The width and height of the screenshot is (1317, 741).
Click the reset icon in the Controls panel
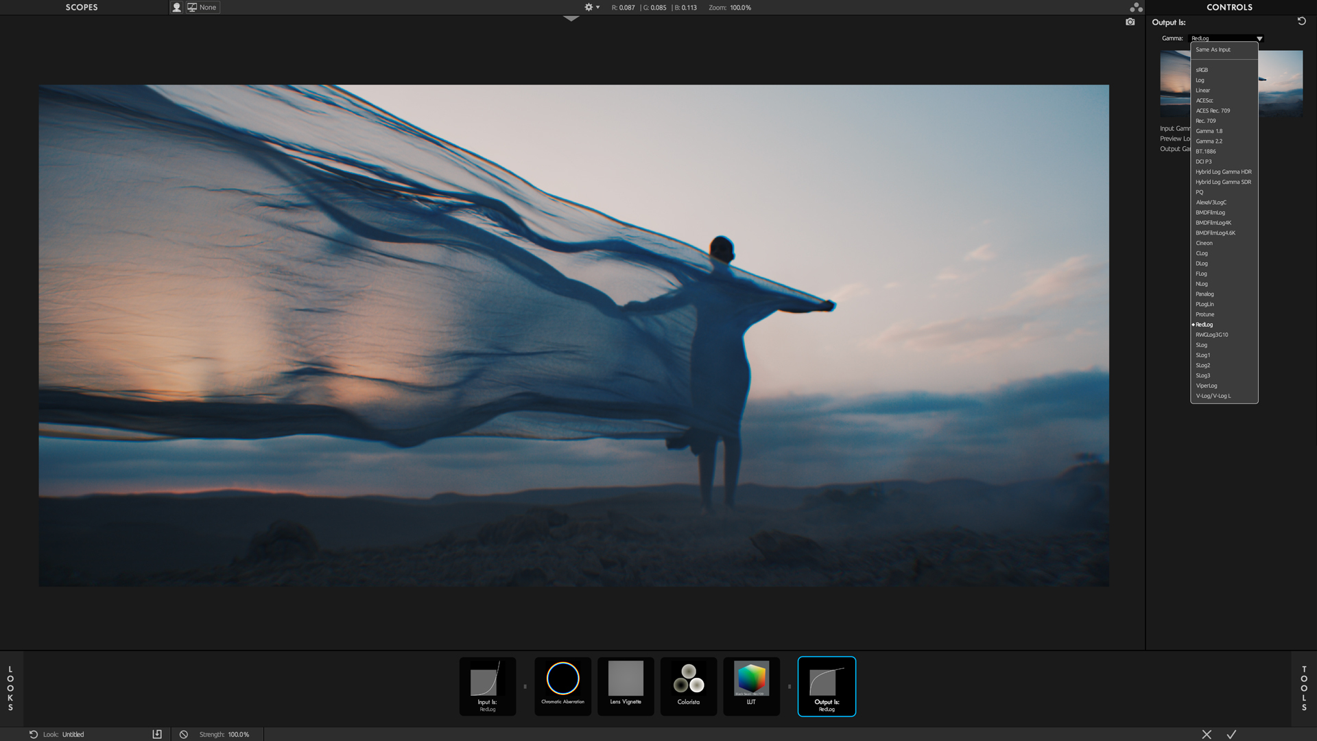coord(1301,22)
